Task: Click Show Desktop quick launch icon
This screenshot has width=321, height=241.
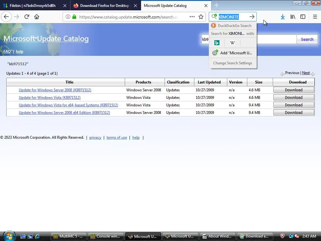Action: pyautogui.click(x=23, y=236)
